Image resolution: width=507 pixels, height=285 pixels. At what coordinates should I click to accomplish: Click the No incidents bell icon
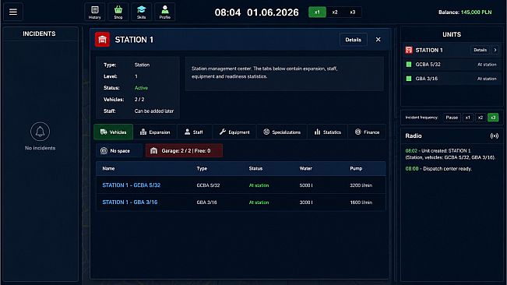tap(40, 132)
